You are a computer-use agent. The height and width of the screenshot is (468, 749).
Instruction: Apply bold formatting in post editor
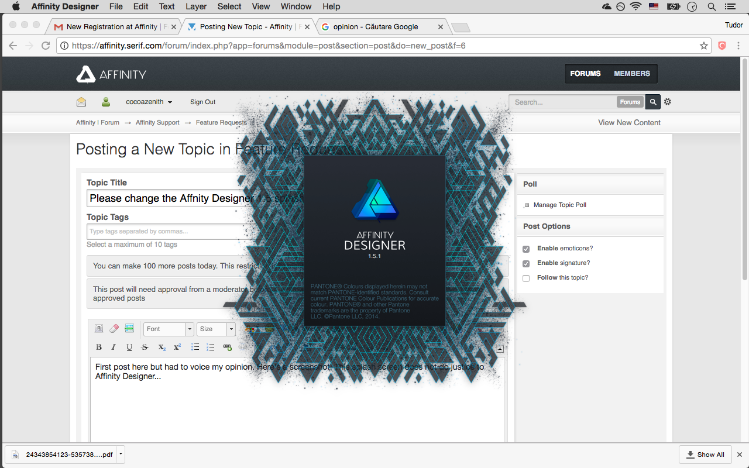99,347
